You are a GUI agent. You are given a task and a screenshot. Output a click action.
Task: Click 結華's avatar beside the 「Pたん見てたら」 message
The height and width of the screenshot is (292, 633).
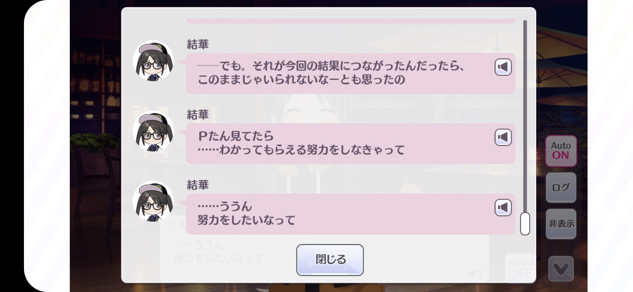point(153,131)
